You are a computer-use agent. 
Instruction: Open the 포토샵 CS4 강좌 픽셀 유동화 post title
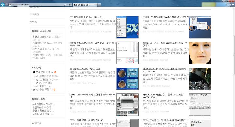(165, 44)
